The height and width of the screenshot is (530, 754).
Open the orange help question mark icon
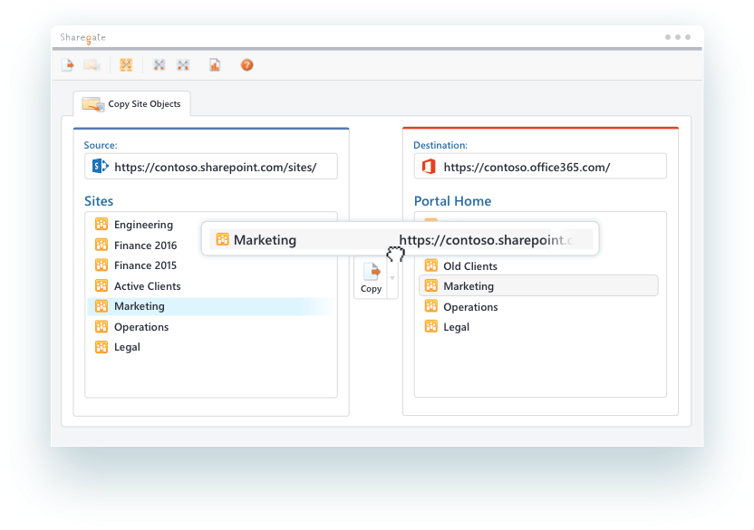point(246,65)
